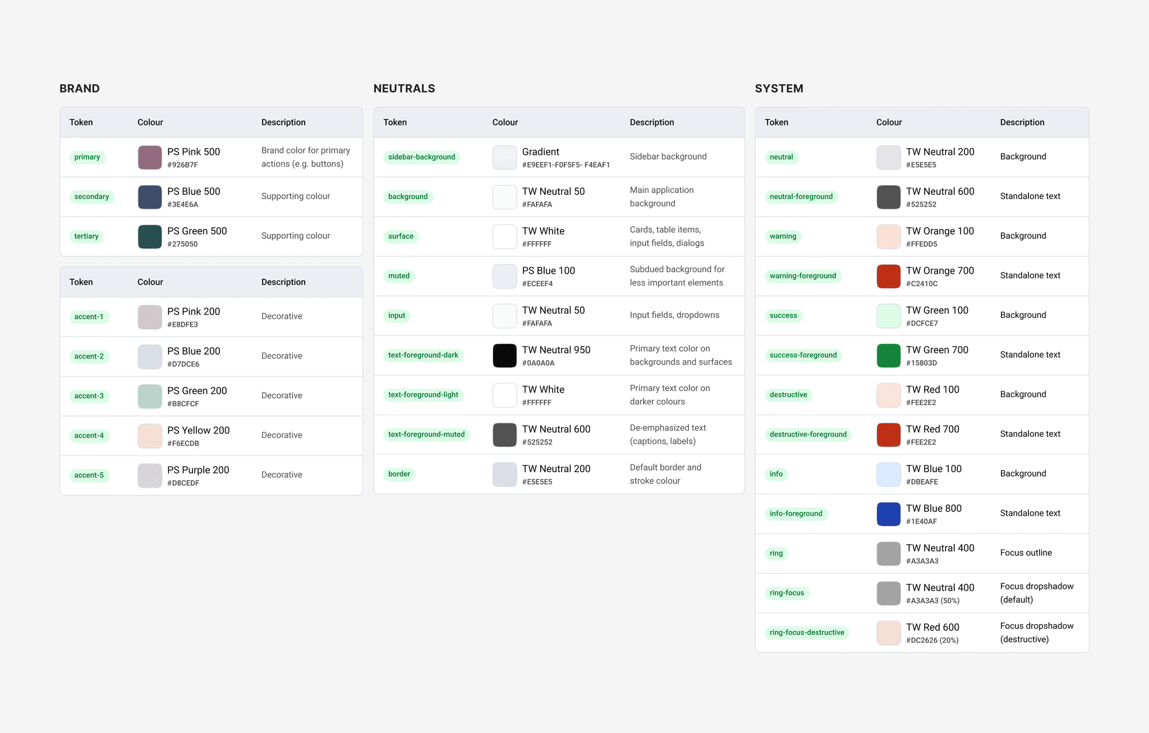Viewport: 1149px width, 733px height.
Task: Select the NEUTRALS section heading
Action: click(x=404, y=89)
